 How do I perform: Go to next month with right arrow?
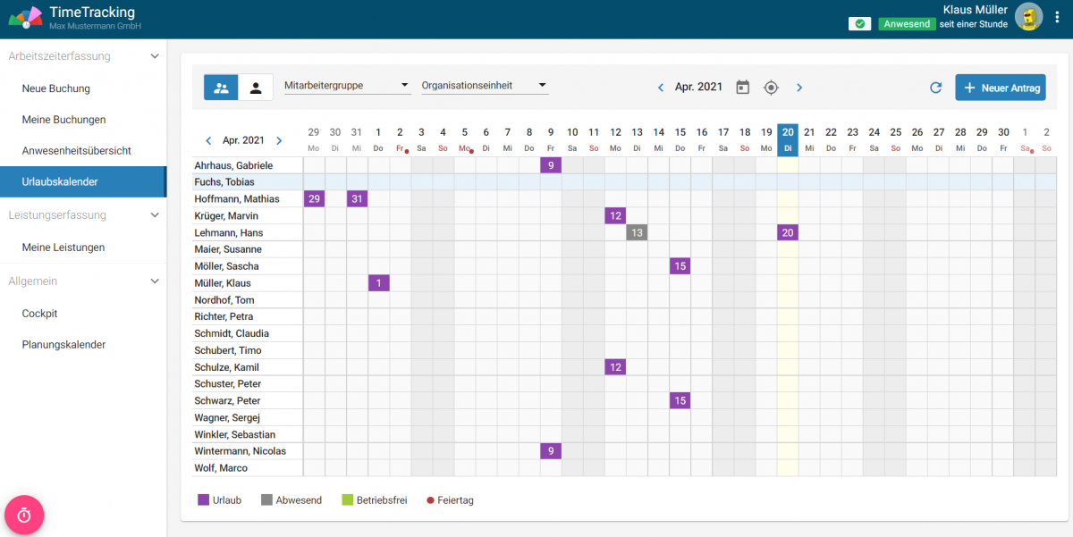(799, 88)
